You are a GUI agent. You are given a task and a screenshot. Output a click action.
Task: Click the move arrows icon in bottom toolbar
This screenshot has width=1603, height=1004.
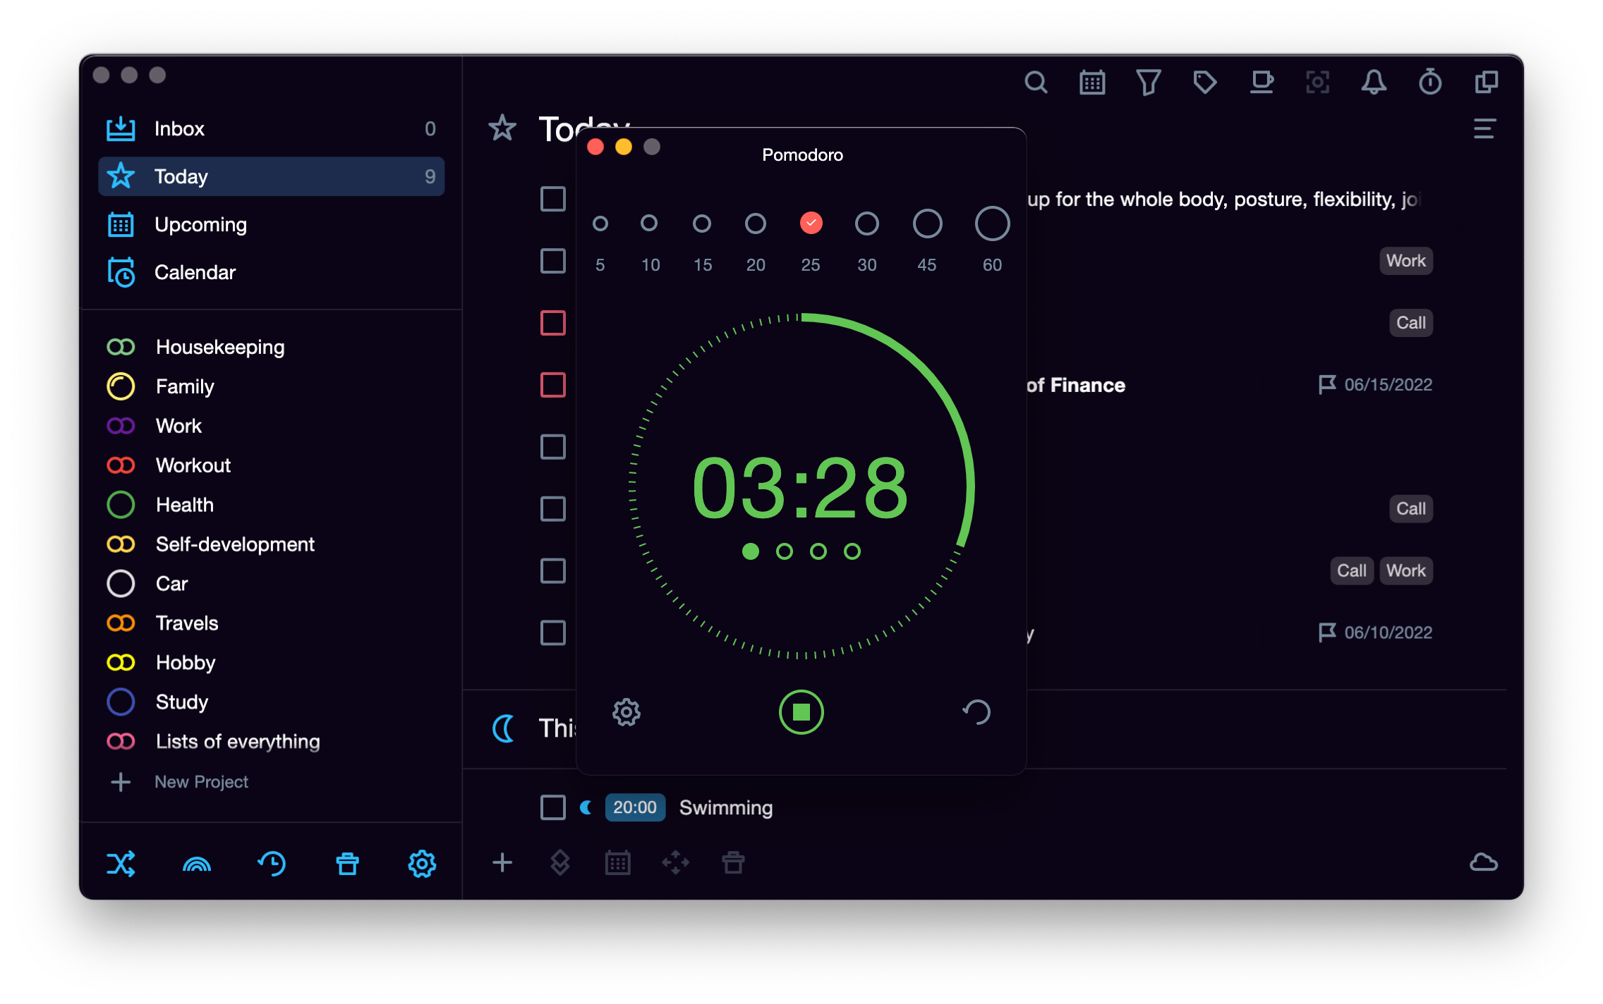tap(675, 862)
